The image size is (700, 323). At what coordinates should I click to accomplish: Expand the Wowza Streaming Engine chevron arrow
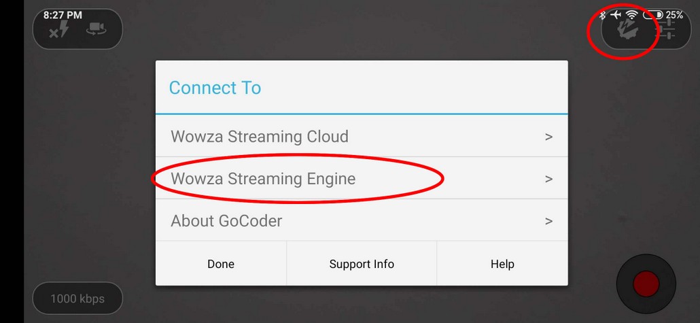tap(549, 180)
